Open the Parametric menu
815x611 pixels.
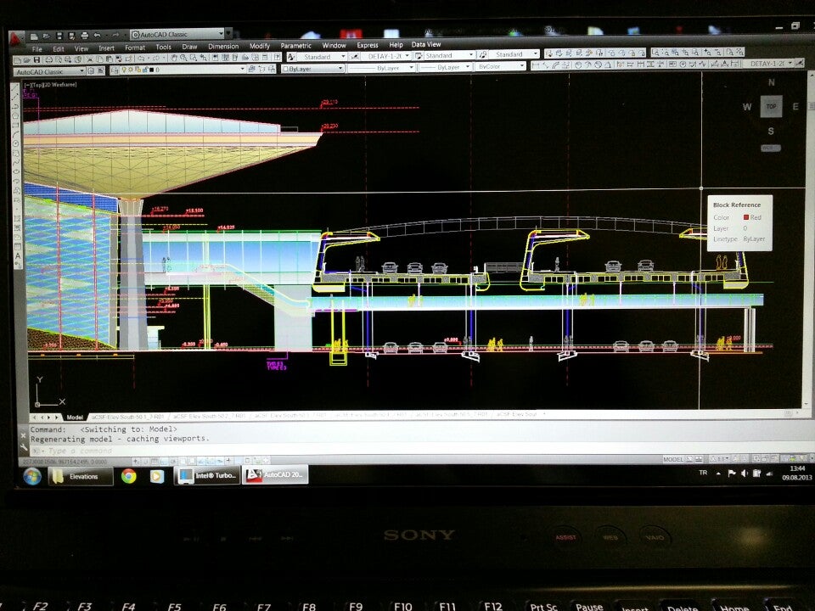(296, 46)
